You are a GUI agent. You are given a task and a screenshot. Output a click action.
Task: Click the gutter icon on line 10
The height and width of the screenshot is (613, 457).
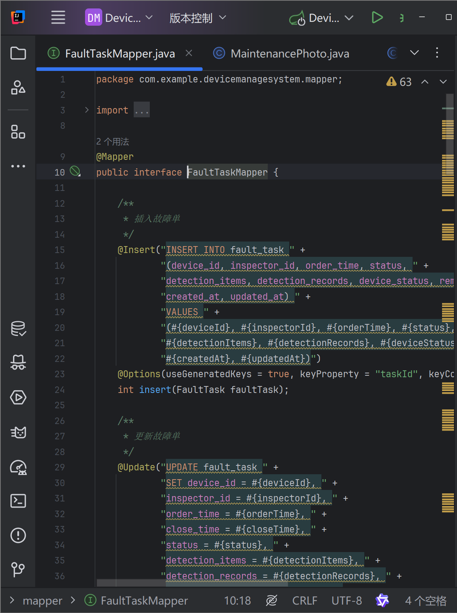(x=75, y=171)
